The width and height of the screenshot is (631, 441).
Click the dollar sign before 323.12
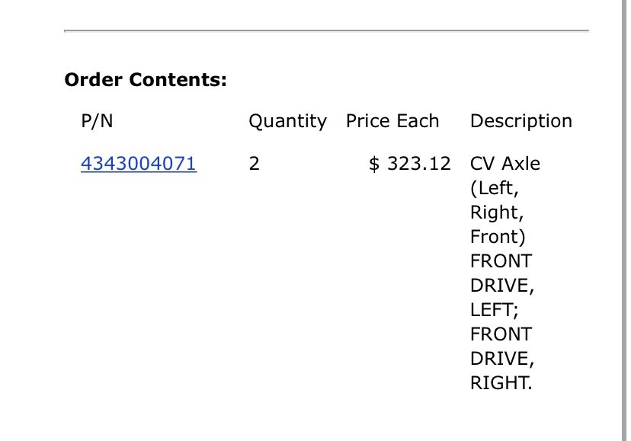tap(374, 164)
